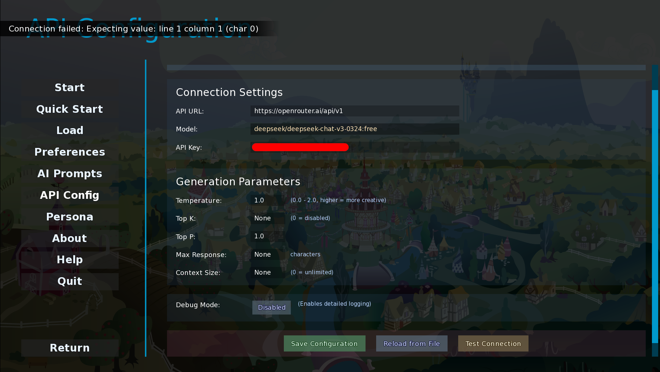Edit the Model name field
Screen dimensions: 660x372
click(x=355, y=129)
